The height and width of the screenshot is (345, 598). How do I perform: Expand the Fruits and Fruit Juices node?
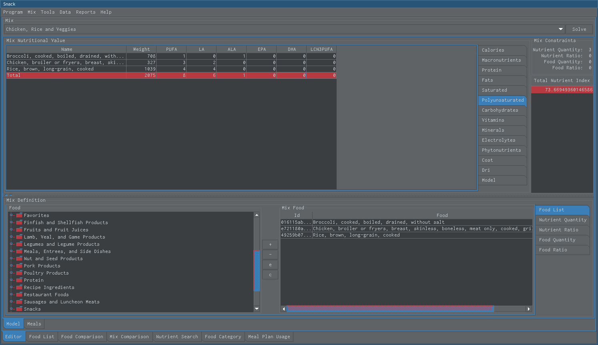12,230
